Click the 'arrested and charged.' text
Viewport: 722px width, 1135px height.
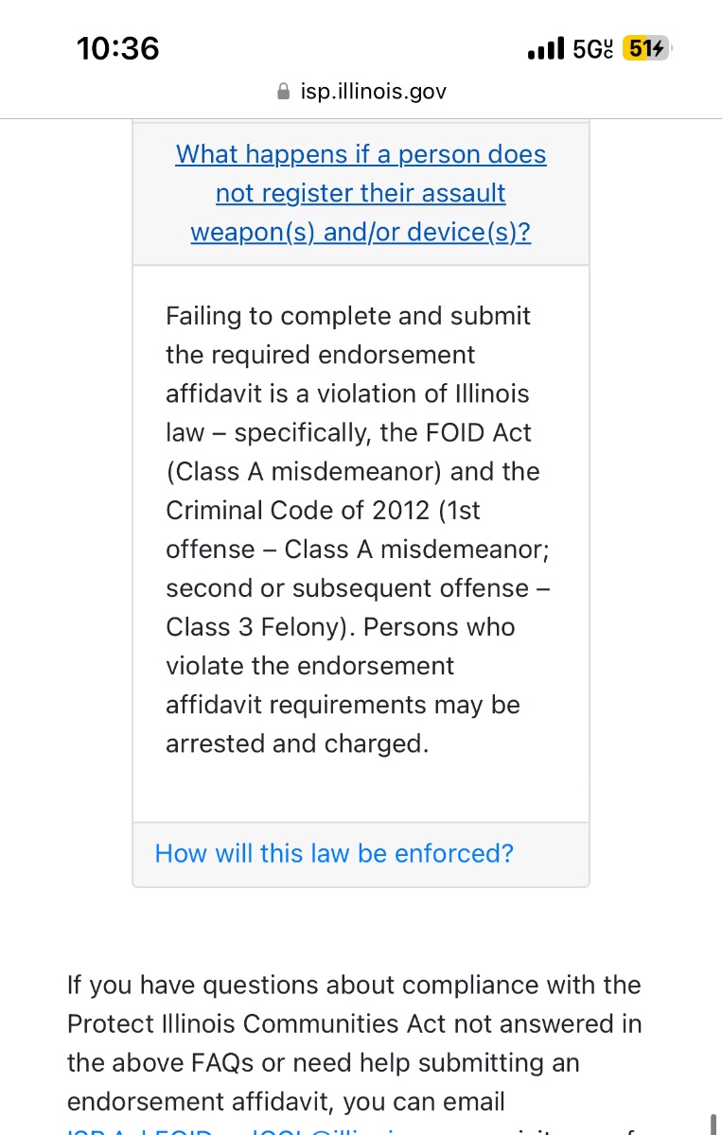coord(297,743)
